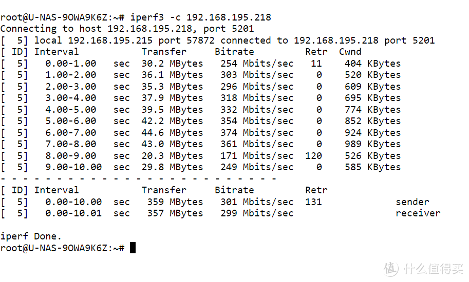Click the 131 total retransmits value
This screenshot has width=469, height=282.
[313, 202]
